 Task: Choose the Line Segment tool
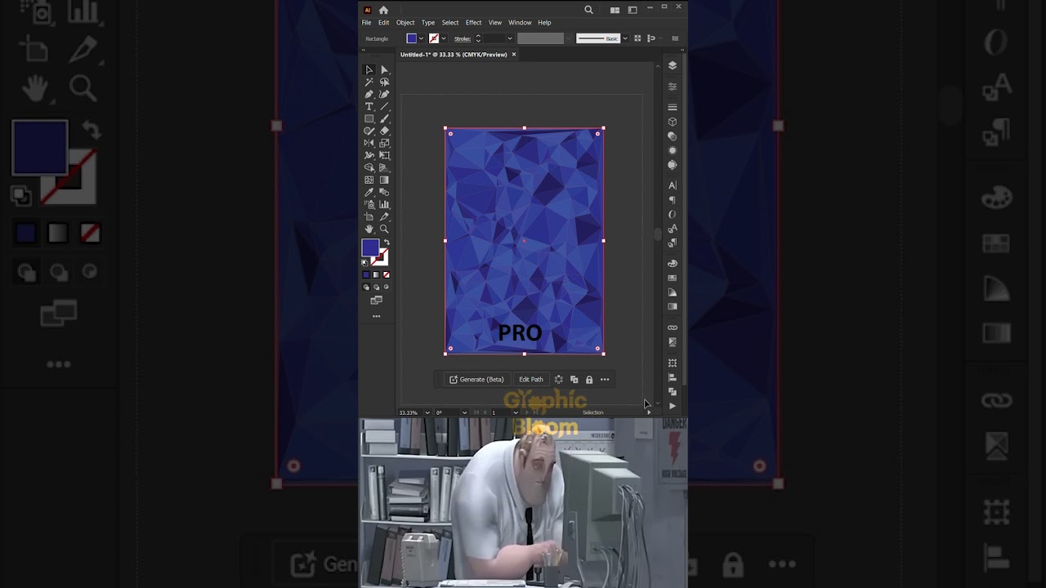click(384, 106)
